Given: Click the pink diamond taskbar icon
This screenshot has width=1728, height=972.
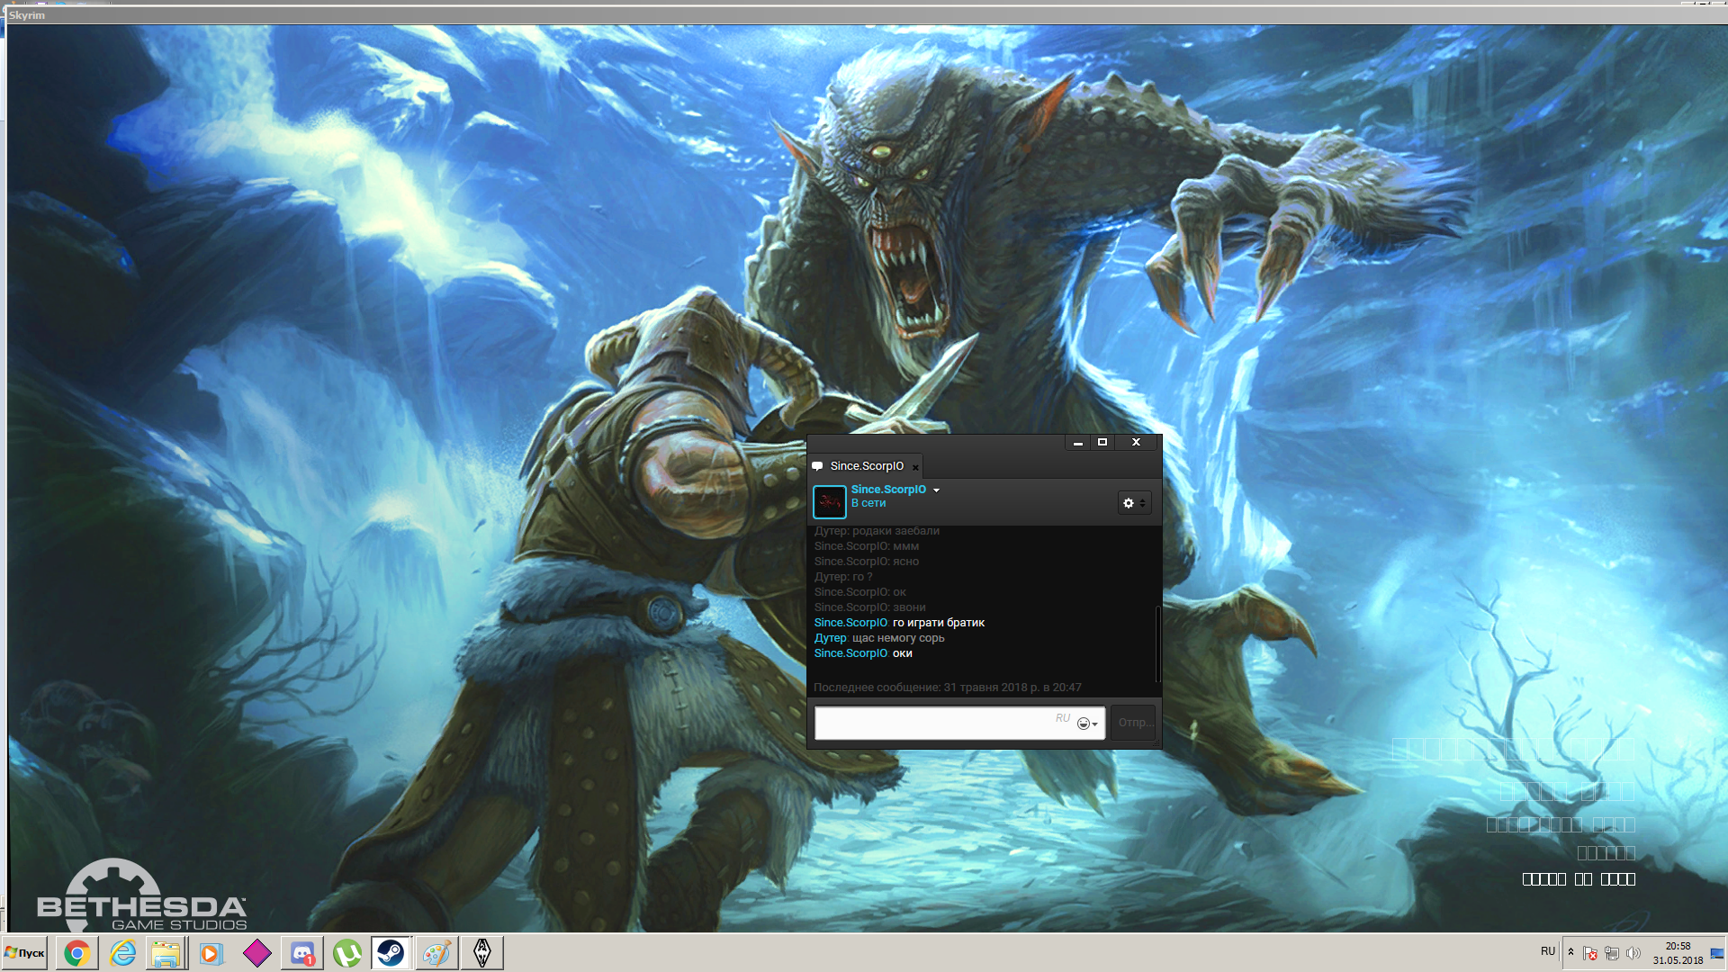Looking at the screenshot, I should pos(257,953).
